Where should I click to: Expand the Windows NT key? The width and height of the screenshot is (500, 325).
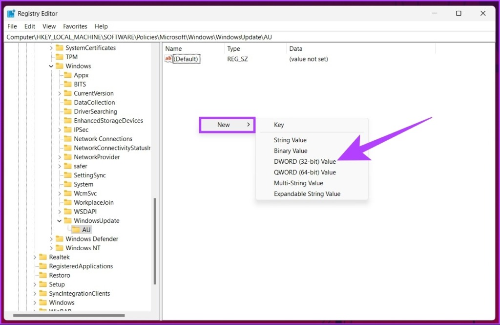click(51, 248)
